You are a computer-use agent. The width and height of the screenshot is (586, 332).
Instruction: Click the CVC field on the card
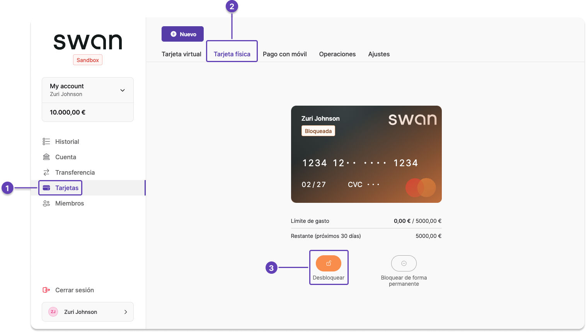[364, 184]
